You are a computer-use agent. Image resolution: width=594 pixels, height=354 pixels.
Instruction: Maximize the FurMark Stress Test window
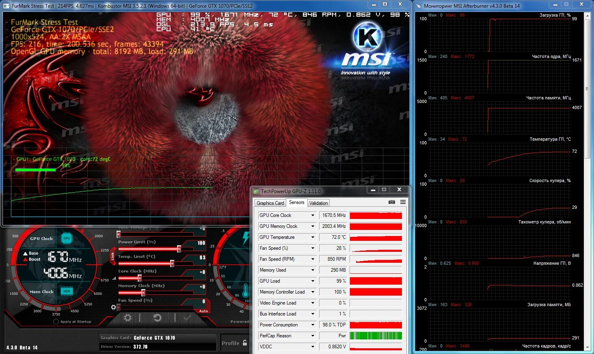click(385, 4)
